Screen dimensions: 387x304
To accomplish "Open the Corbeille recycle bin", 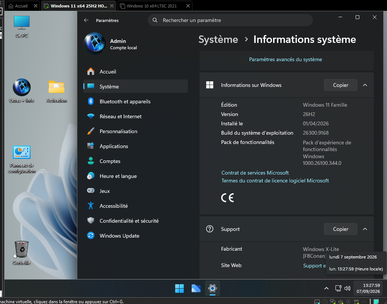I will tap(22, 252).
